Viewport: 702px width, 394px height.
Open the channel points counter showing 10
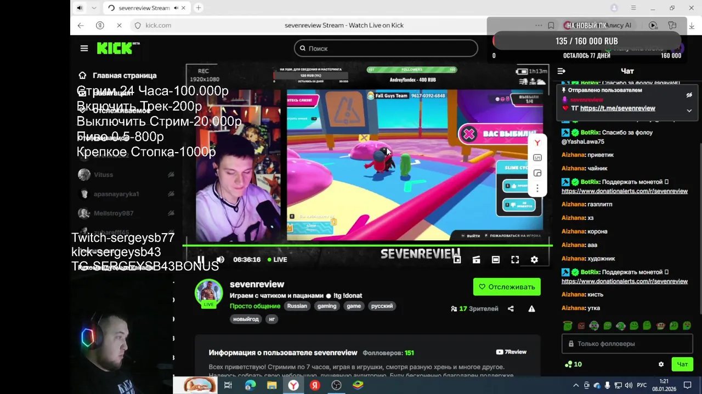[x=573, y=364]
